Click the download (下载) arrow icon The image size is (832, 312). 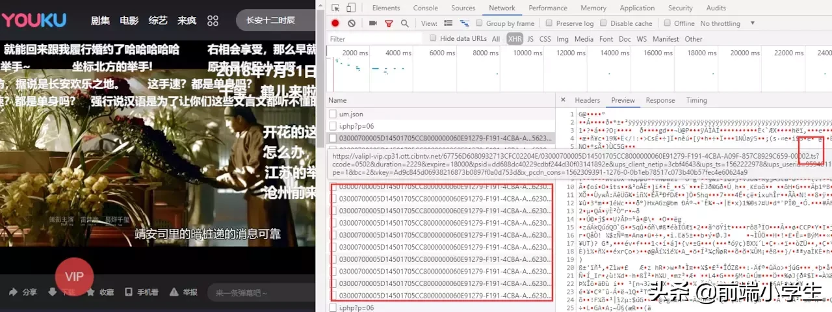point(52,292)
